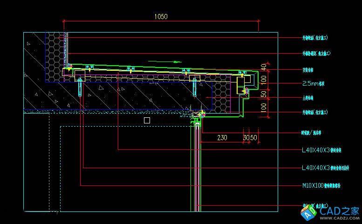This screenshot has height=224, width=362.
Task: Select the upper L40X40X3 annotation label
Action: point(321,150)
